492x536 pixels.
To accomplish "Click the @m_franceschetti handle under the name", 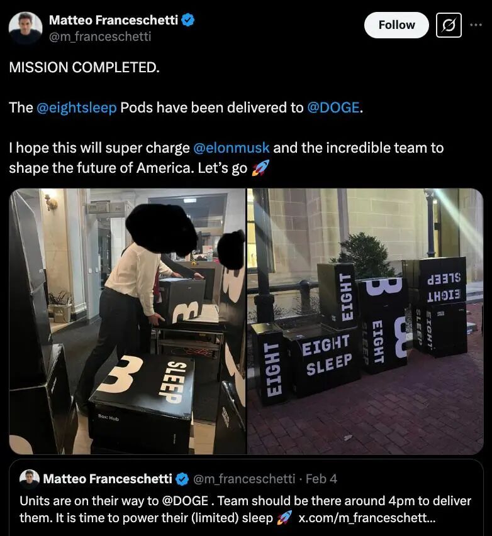I will [x=100, y=36].
